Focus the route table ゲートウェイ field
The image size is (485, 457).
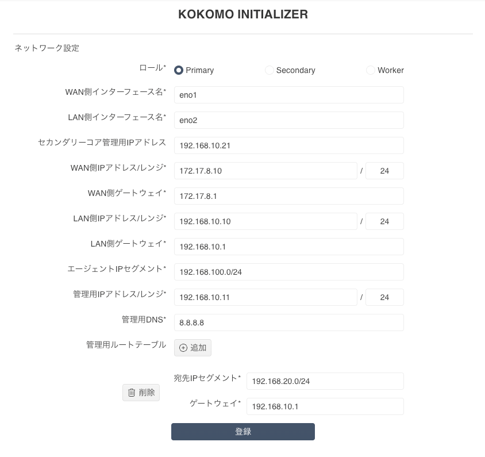[x=325, y=406]
